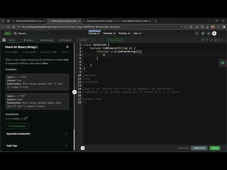The image size is (227, 170).
Task: Open the Jobs dropdown menu
Action: (x=137, y=33)
